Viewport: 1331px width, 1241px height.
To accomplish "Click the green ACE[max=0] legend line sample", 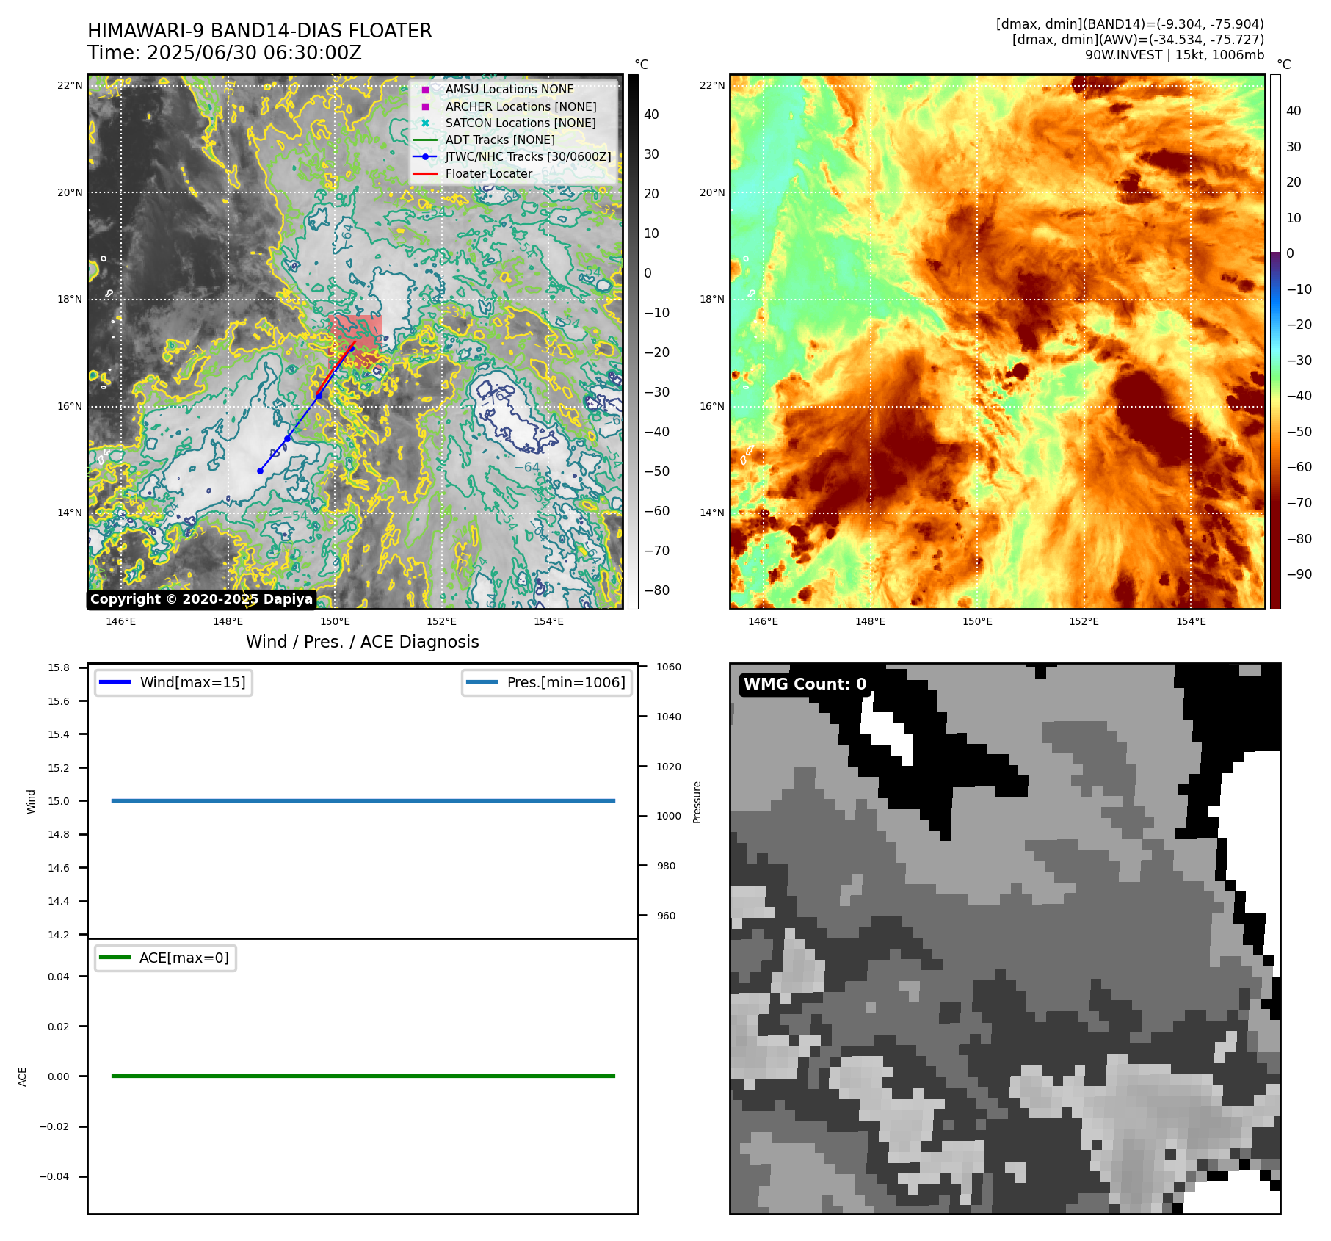I will click(x=115, y=958).
